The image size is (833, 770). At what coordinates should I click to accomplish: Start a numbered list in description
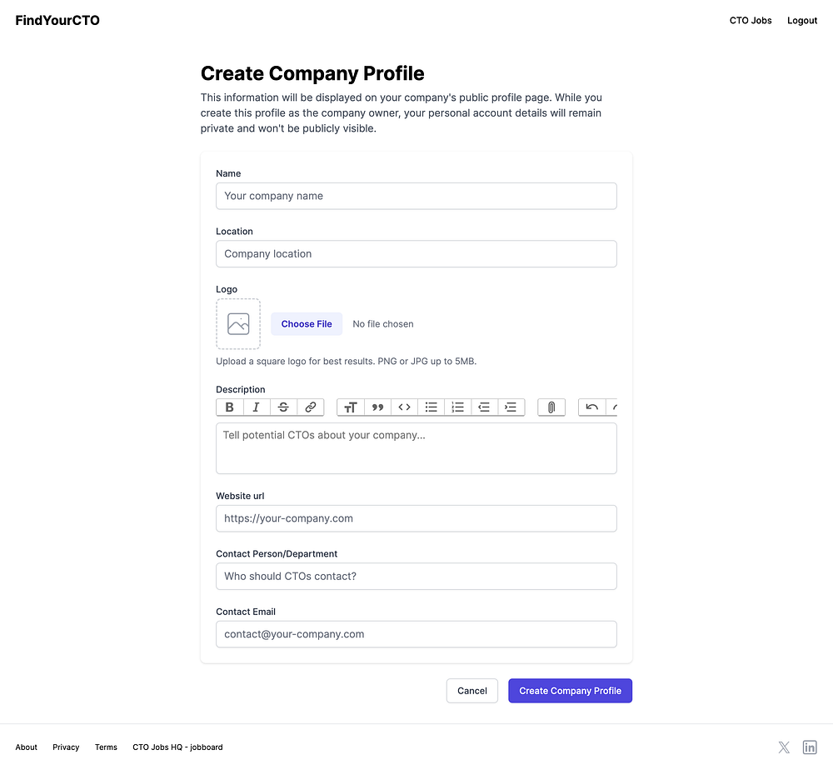pyautogui.click(x=457, y=407)
